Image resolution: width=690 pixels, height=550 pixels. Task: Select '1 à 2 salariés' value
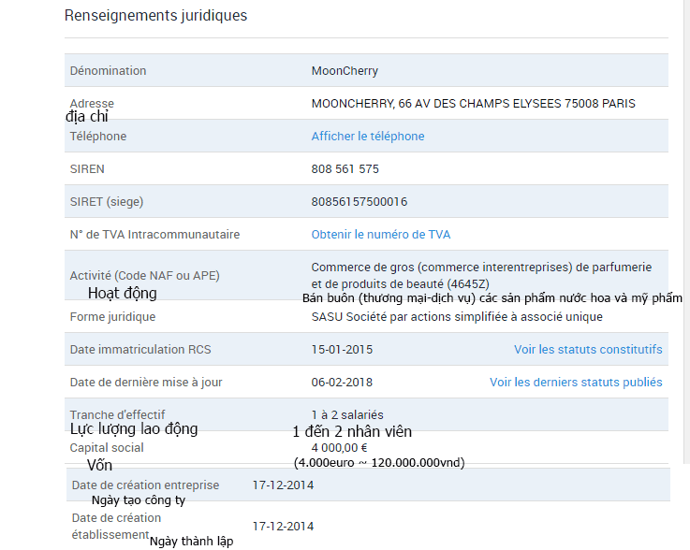point(347,414)
